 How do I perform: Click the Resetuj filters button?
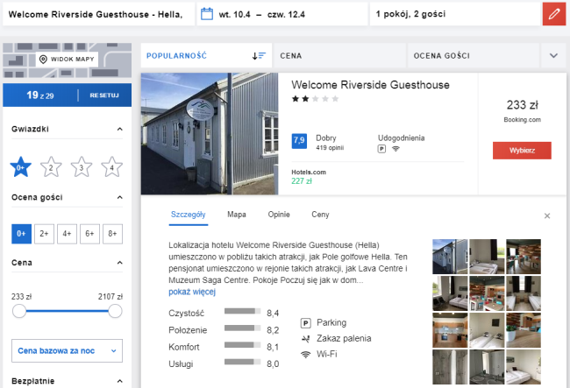(104, 95)
